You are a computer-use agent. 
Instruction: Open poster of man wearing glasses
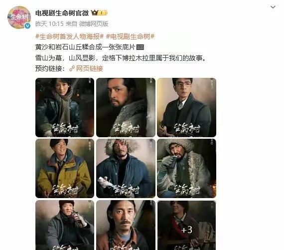186,107
